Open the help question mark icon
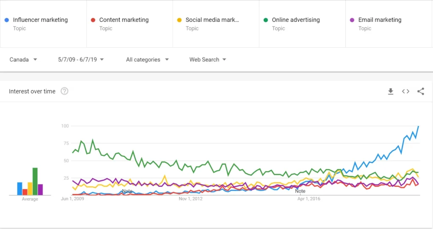 pyautogui.click(x=64, y=91)
